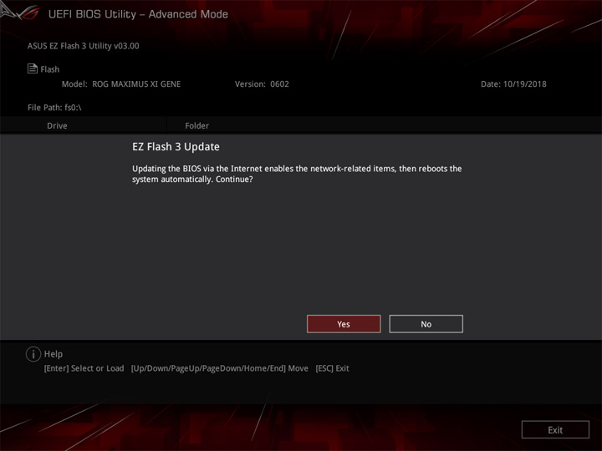Click the [Enter] Select or Load hint
Viewport: 602px width, 451px height.
click(x=84, y=368)
